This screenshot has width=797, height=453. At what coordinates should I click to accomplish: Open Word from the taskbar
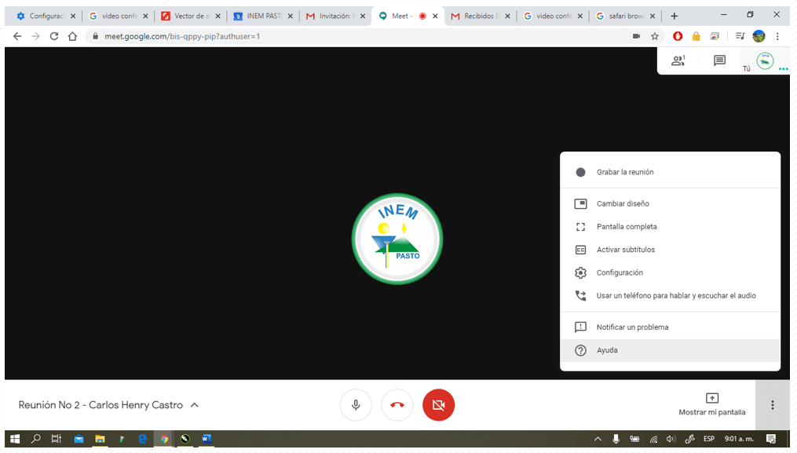coord(207,438)
